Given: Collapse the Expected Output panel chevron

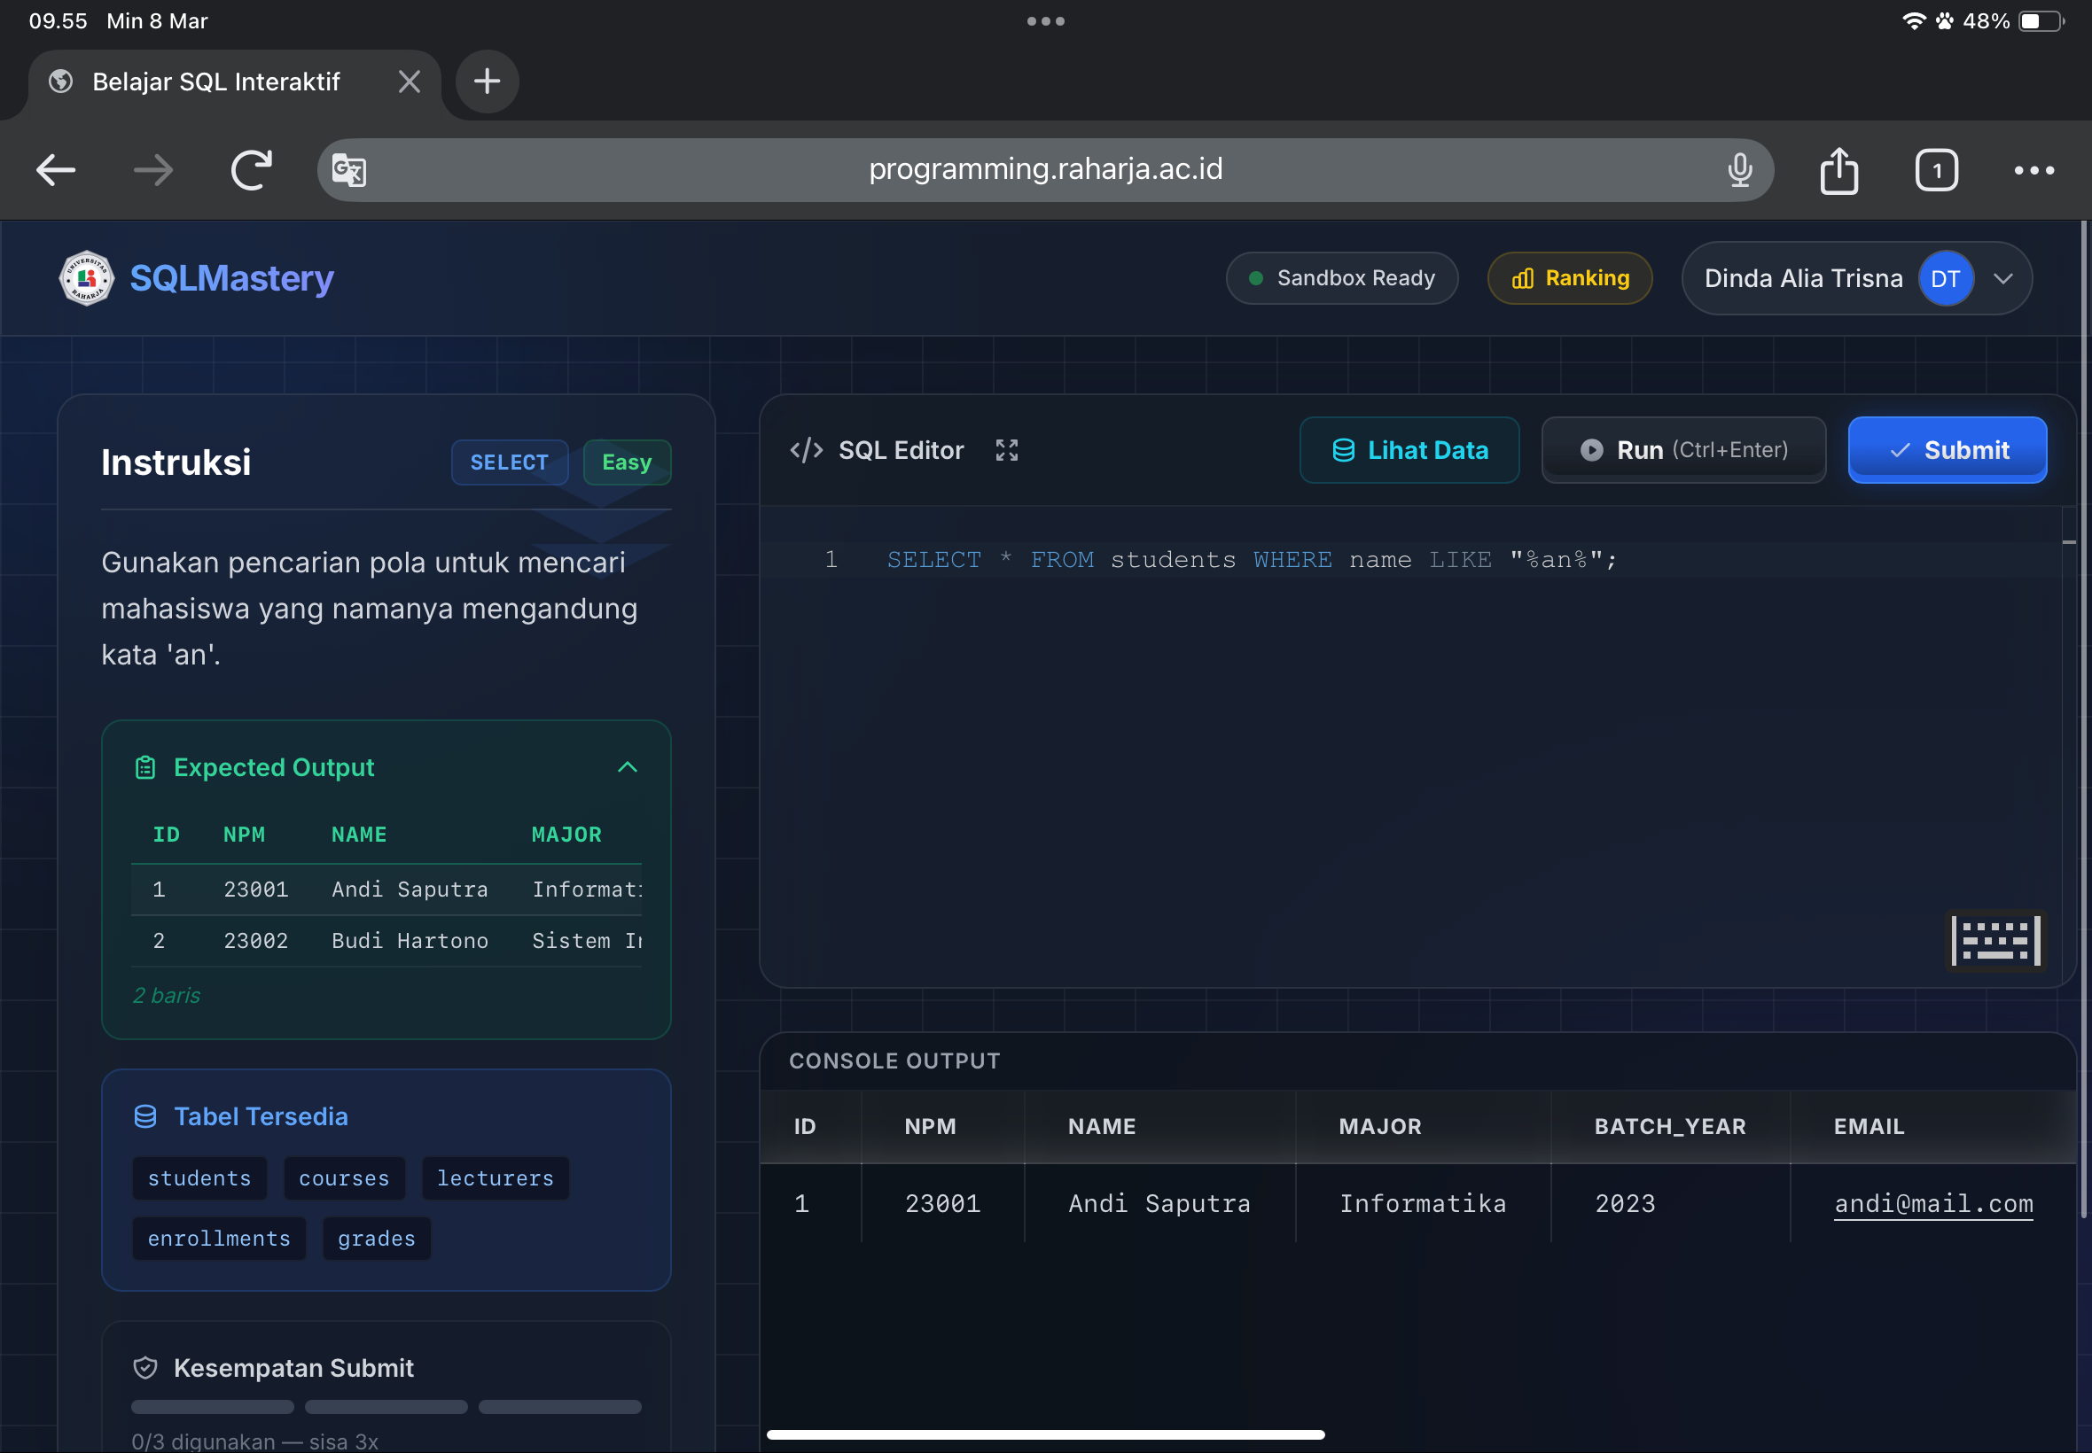Looking at the screenshot, I should click(628, 766).
